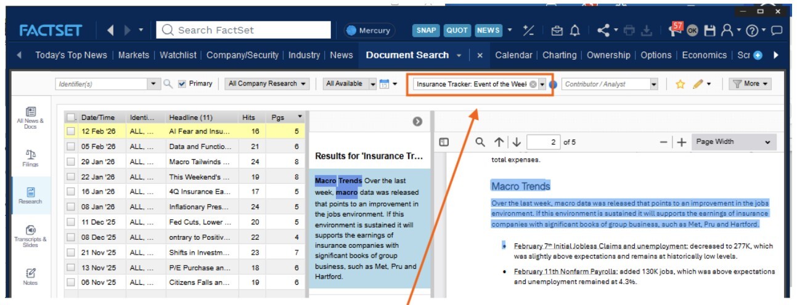Open the Economics tab
The height and width of the screenshot is (305, 797).
pyautogui.click(x=704, y=55)
